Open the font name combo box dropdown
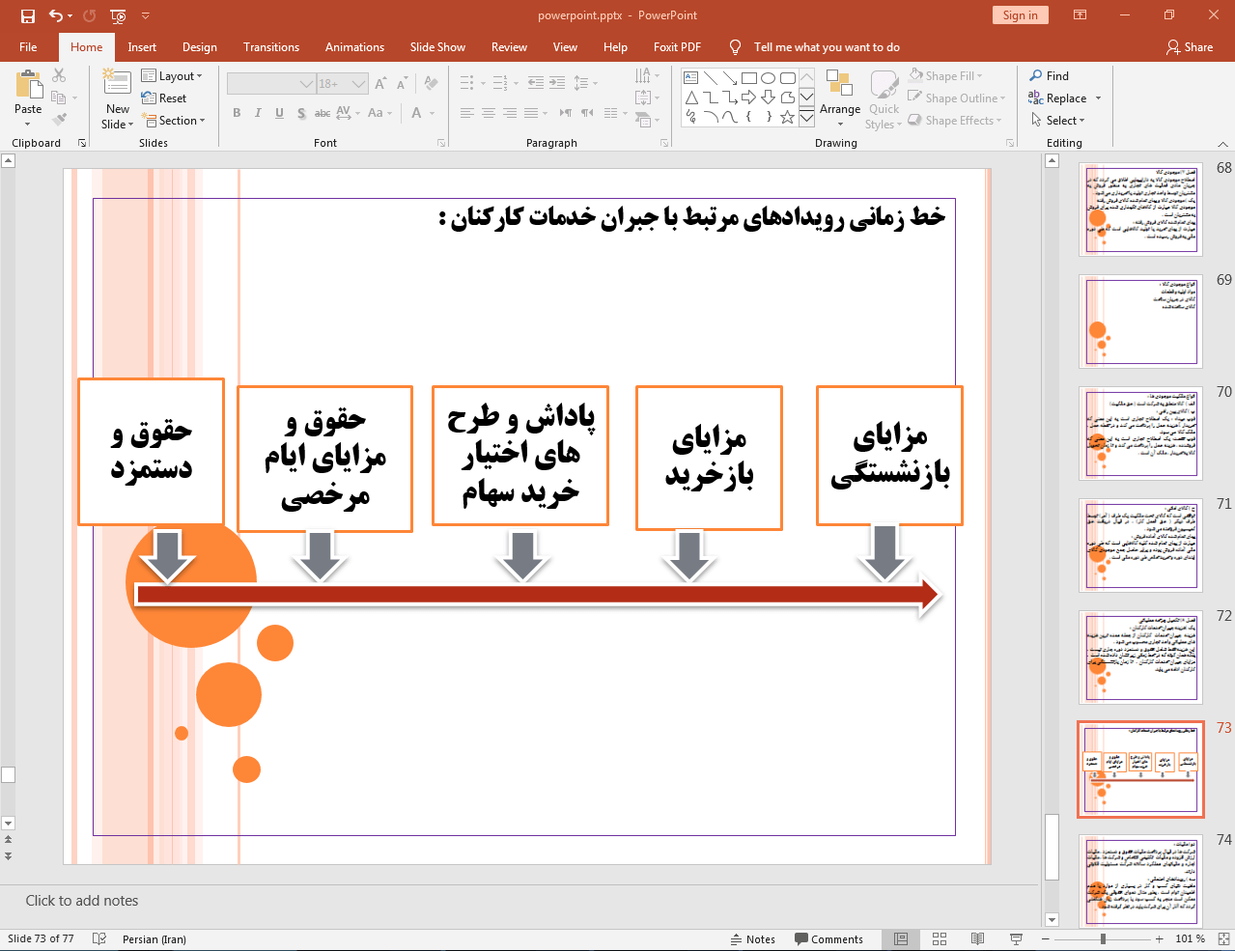The height and width of the screenshot is (951, 1235). point(306,84)
